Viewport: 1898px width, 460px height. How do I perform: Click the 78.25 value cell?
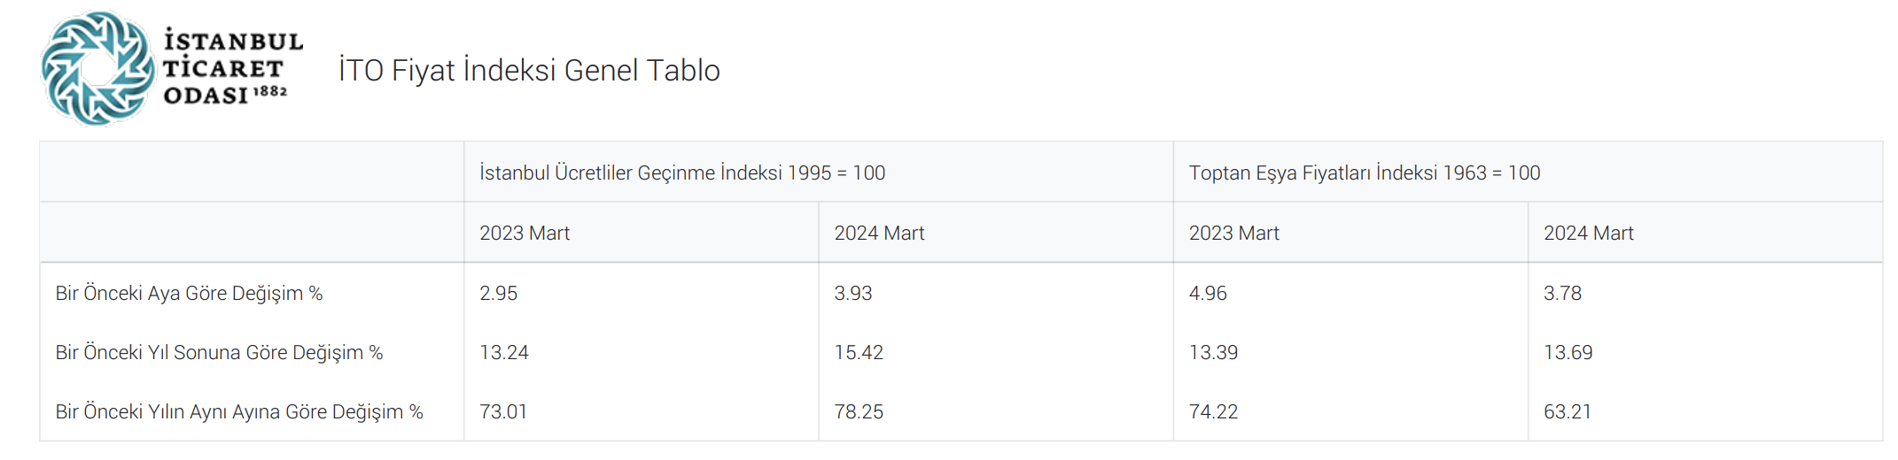coord(859,412)
